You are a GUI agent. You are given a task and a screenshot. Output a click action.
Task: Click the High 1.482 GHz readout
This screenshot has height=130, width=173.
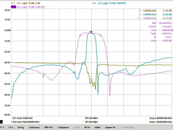click(x=161, y=34)
